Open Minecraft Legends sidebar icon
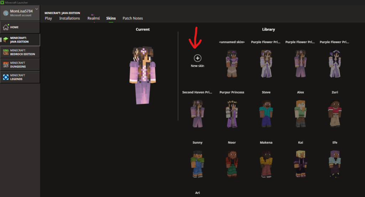Image resolution: width=365 pixels, height=197 pixels. tap(6, 77)
